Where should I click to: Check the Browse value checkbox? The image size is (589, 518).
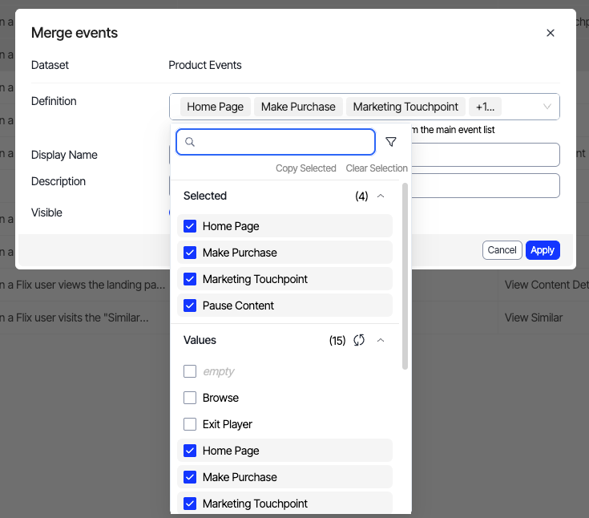pyautogui.click(x=190, y=398)
